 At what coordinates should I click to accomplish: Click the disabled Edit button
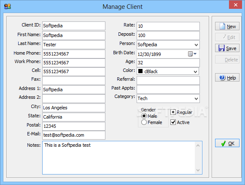(x=227, y=37)
